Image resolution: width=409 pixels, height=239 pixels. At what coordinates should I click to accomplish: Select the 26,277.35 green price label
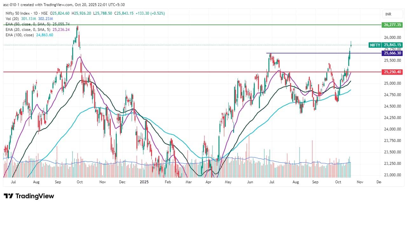coord(392,25)
